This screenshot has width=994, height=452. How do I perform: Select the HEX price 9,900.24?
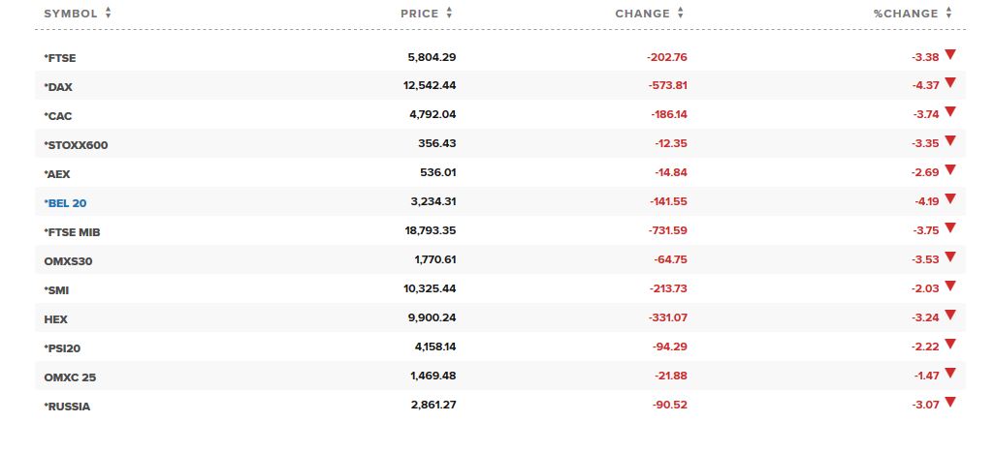pyautogui.click(x=433, y=317)
